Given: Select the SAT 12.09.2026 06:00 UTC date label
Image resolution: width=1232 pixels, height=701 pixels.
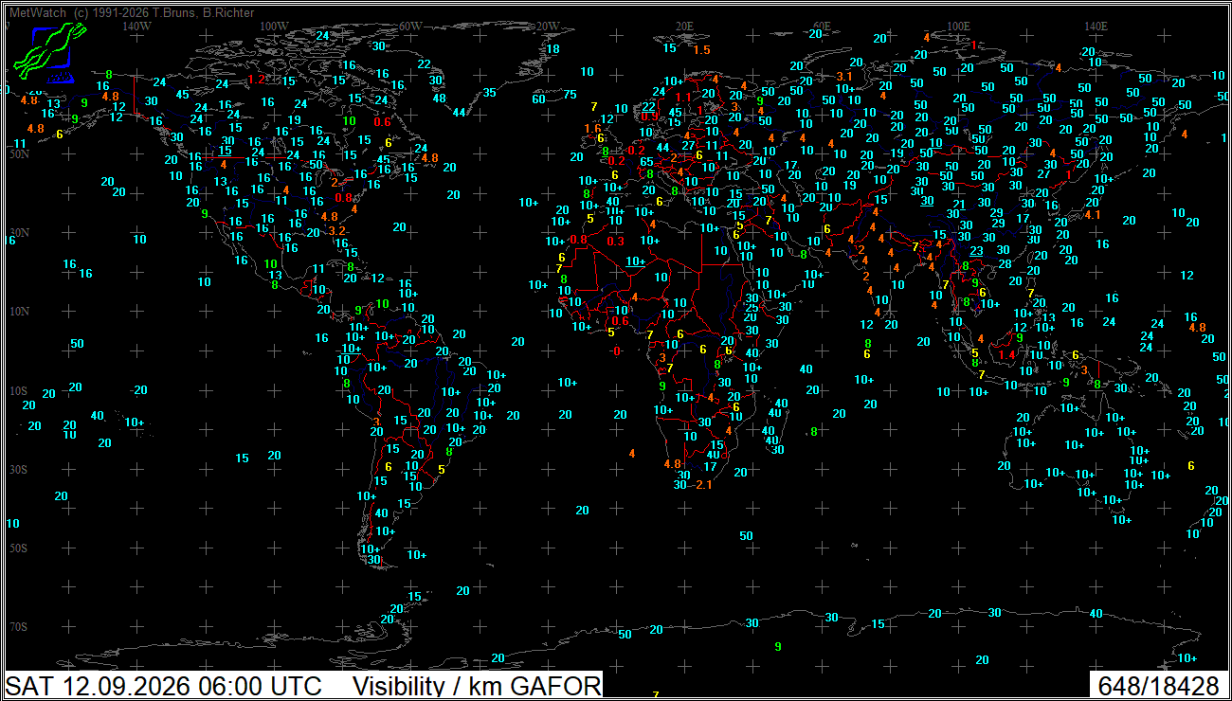Looking at the screenshot, I should [x=164, y=686].
